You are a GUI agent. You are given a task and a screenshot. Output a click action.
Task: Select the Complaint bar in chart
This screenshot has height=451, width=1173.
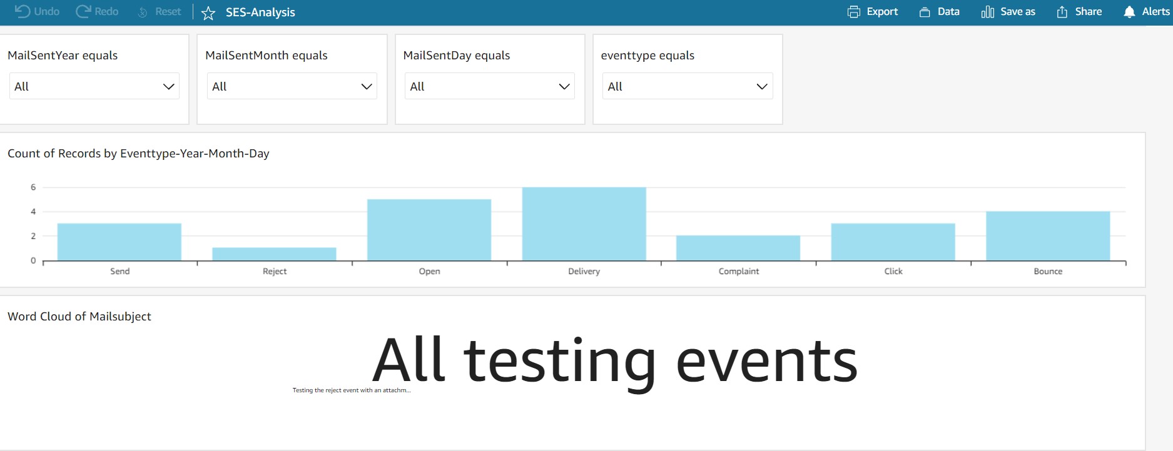pyautogui.click(x=738, y=248)
